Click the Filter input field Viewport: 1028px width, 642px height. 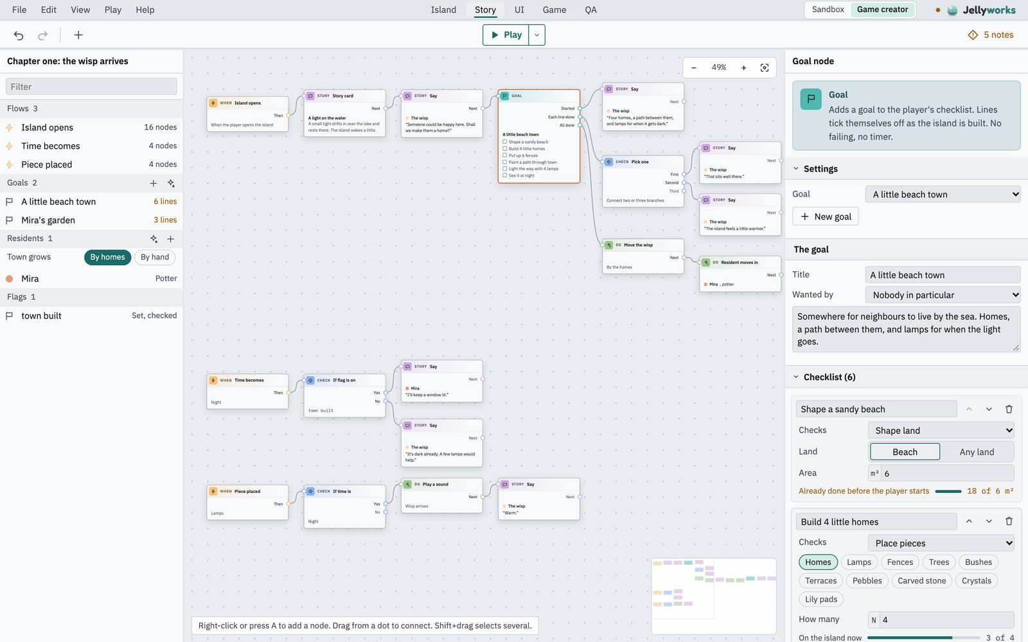pos(91,87)
